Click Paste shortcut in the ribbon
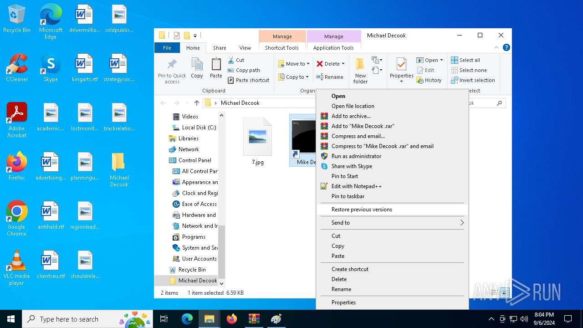Viewport: 583px width, 328px height. point(249,80)
